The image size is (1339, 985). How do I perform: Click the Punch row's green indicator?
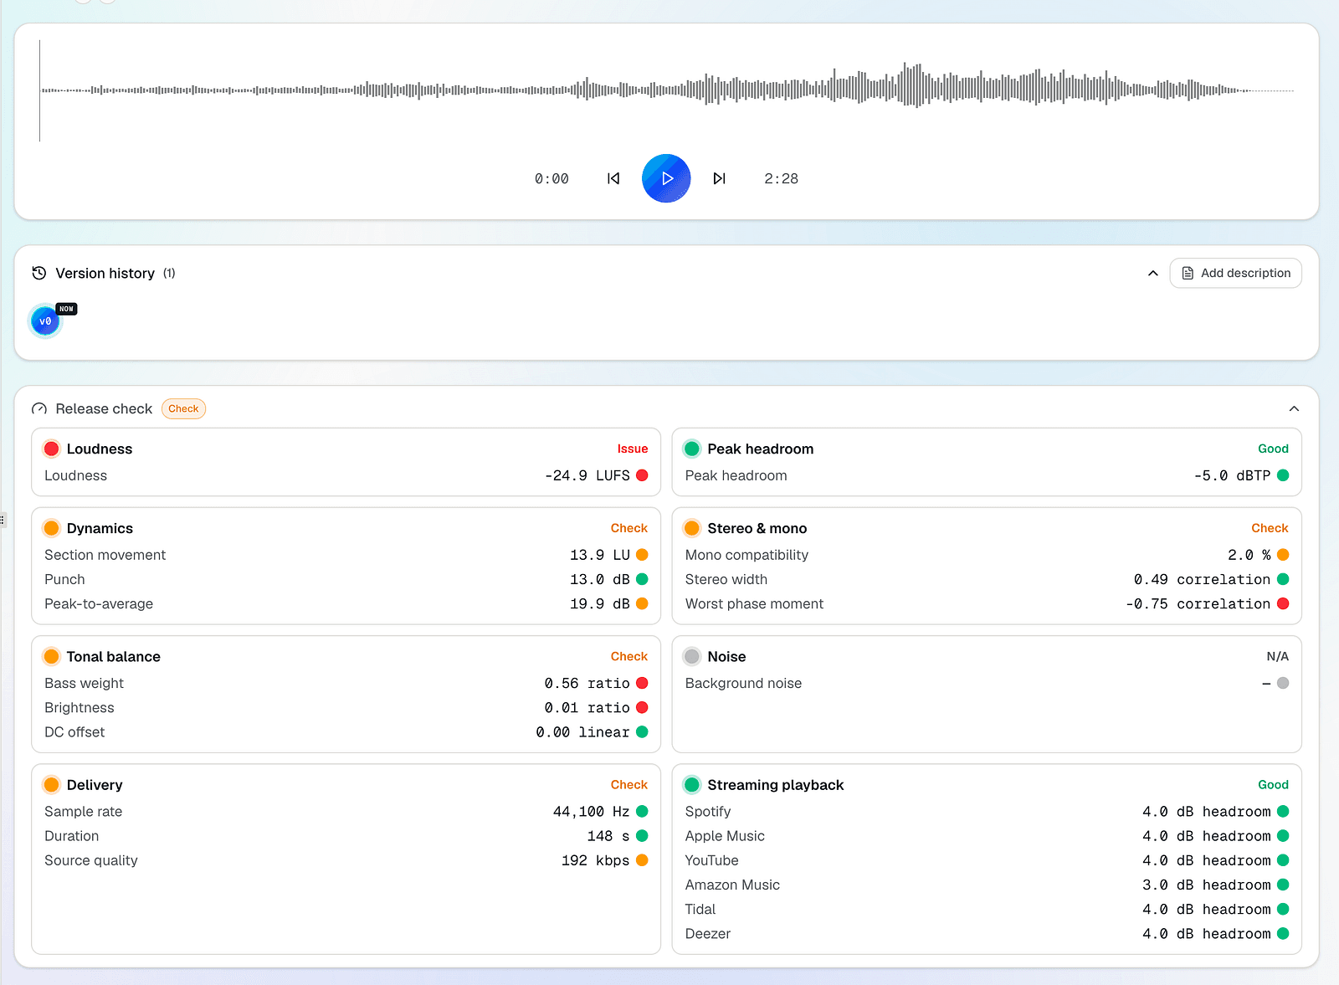click(x=642, y=579)
